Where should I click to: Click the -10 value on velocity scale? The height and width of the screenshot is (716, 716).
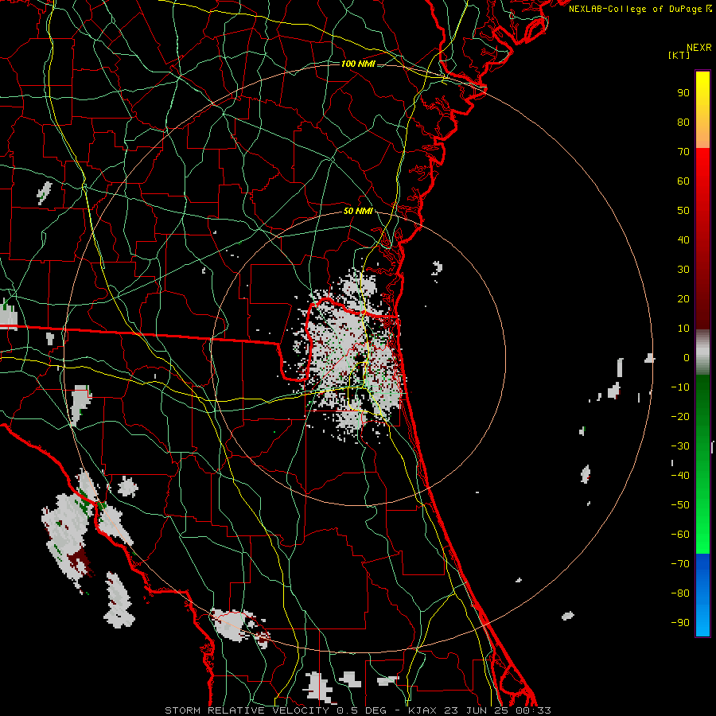tap(680, 387)
